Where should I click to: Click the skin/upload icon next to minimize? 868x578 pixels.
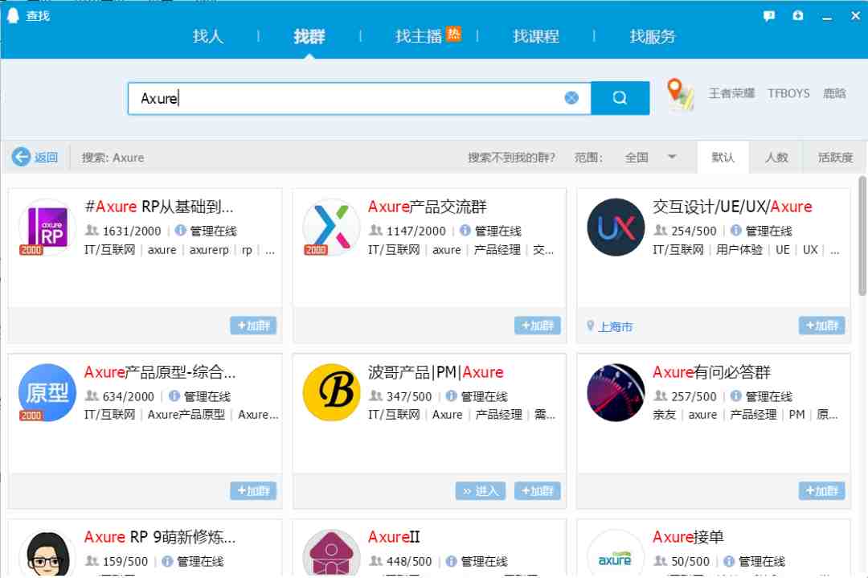tap(798, 15)
